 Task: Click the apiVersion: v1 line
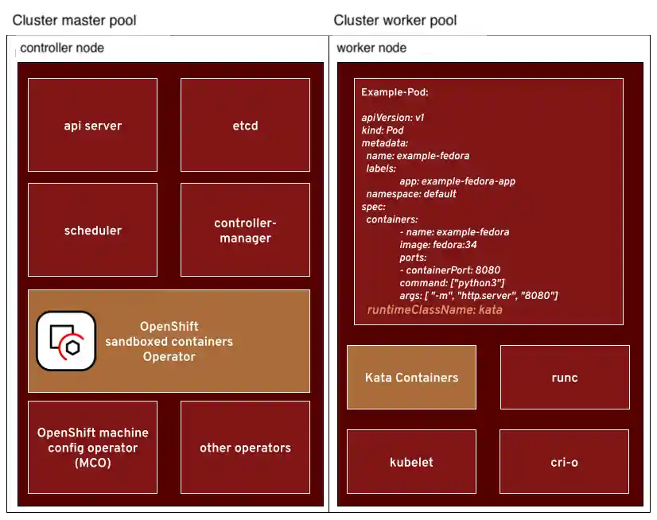point(393,118)
